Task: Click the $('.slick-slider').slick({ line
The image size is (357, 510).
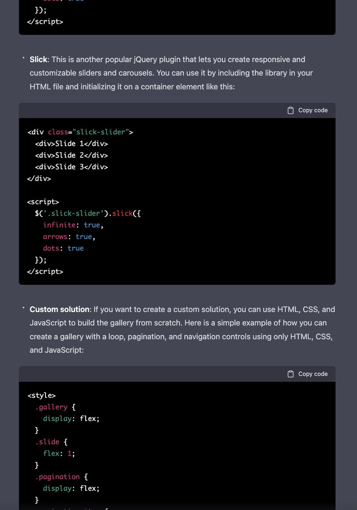Action: pos(88,213)
